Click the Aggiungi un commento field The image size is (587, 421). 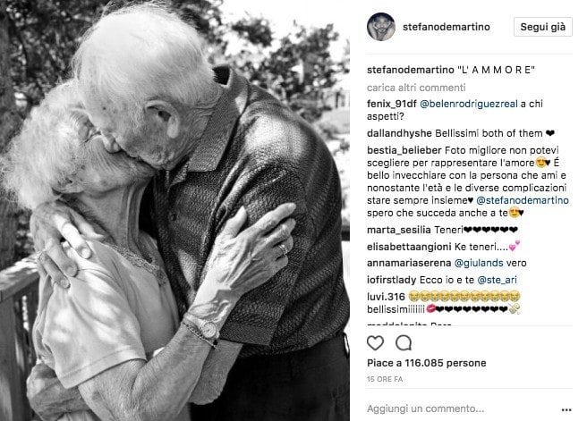(x=461, y=408)
